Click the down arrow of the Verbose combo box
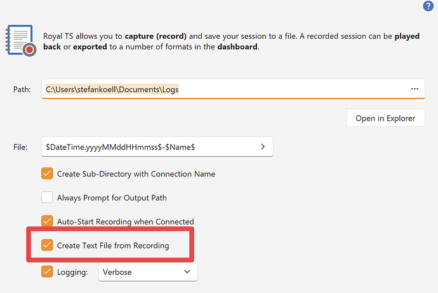This screenshot has width=438, height=293. (187, 271)
